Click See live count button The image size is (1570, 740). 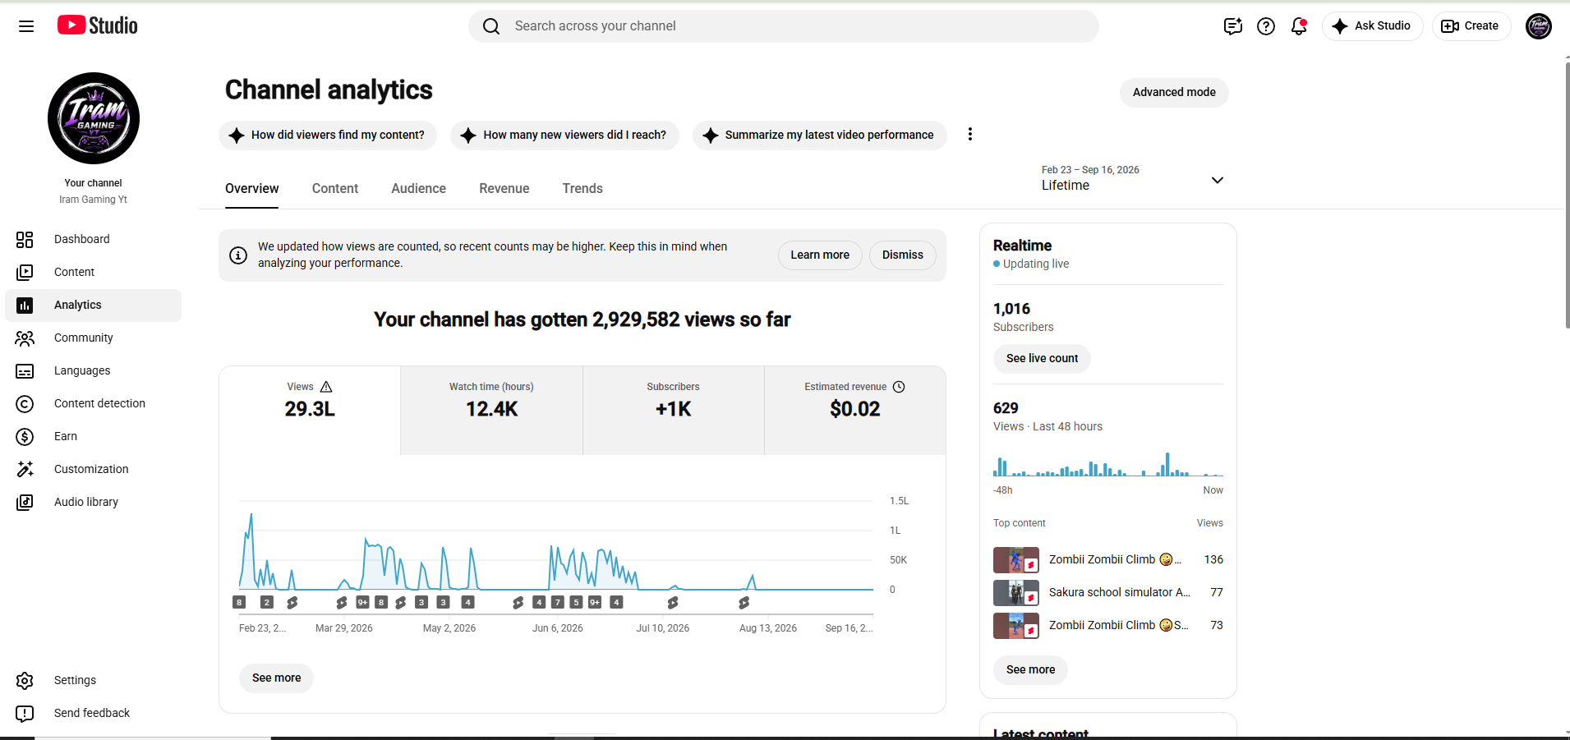[x=1042, y=358]
